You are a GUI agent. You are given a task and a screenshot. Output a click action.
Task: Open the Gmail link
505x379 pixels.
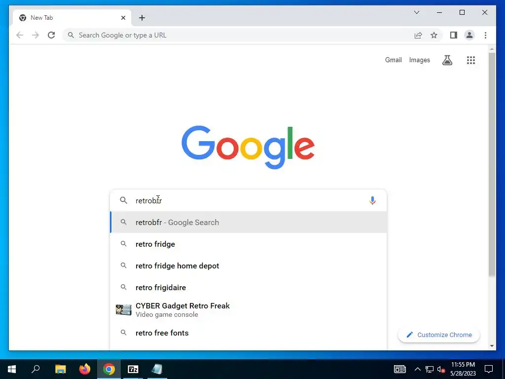(x=393, y=60)
